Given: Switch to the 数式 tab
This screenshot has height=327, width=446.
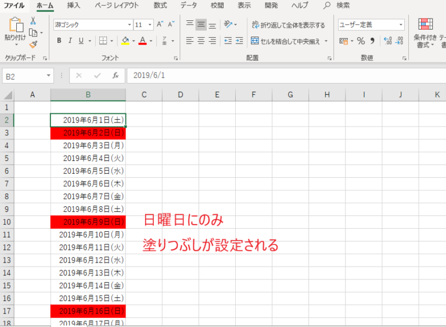Looking at the screenshot, I should (160, 5).
